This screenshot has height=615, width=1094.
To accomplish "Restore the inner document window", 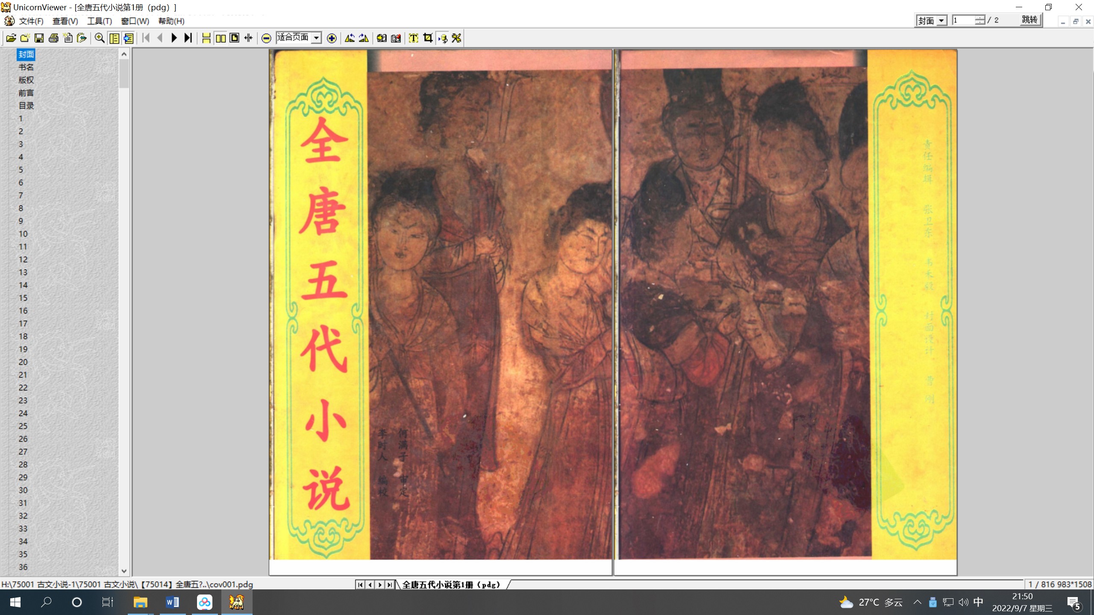I will point(1076,21).
